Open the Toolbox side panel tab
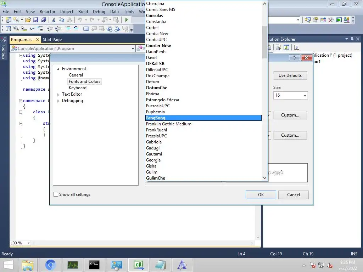 pos(4,48)
